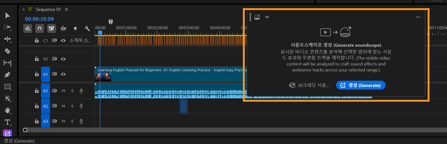Select the Type tool

coord(7,122)
